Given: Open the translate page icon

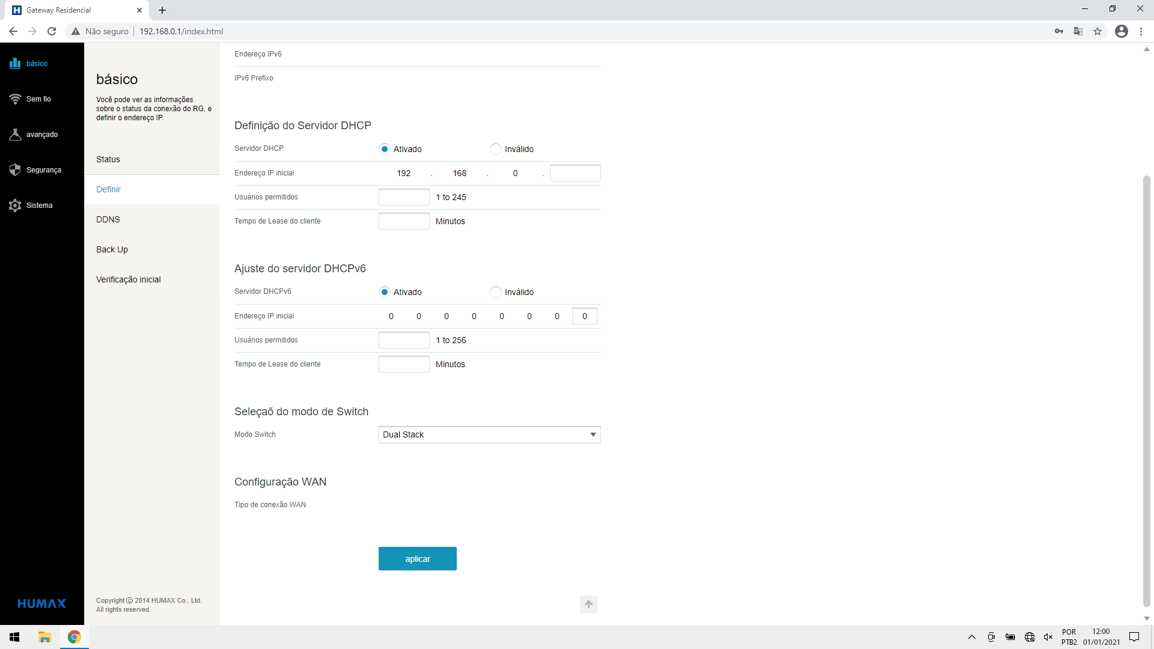Looking at the screenshot, I should pyautogui.click(x=1078, y=31).
